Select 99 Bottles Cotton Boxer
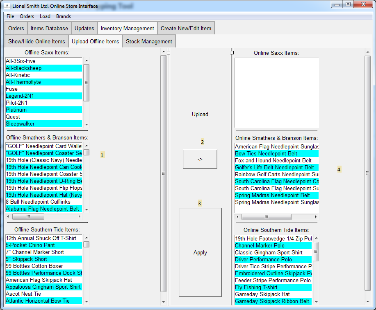The image size is (376, 310). [43, 266]
